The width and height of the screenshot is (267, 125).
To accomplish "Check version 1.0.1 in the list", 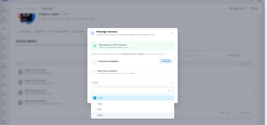I will [95, 109].
